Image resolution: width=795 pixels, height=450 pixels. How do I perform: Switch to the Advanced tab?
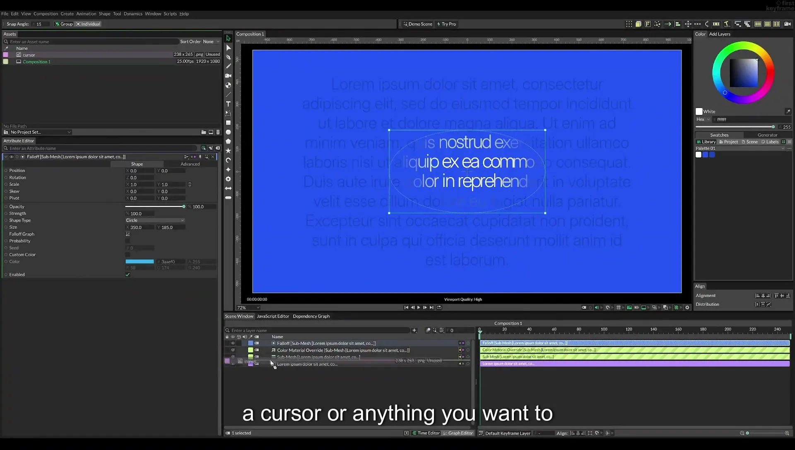tap(190, 164)
